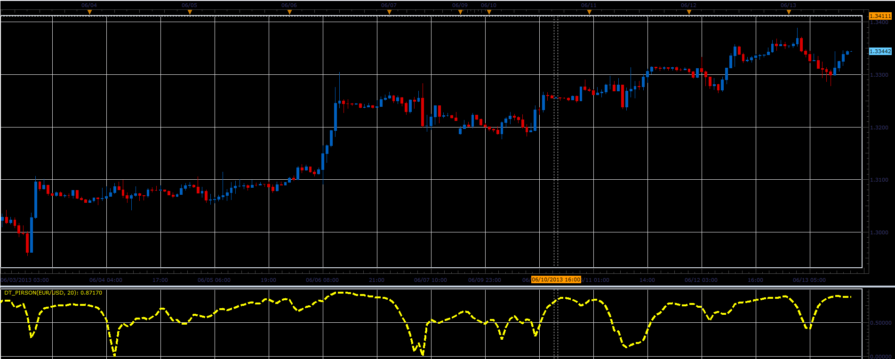Click the 14:00 time axis label
Viewport: 895px width, 359px height.
tap(647, 280)
